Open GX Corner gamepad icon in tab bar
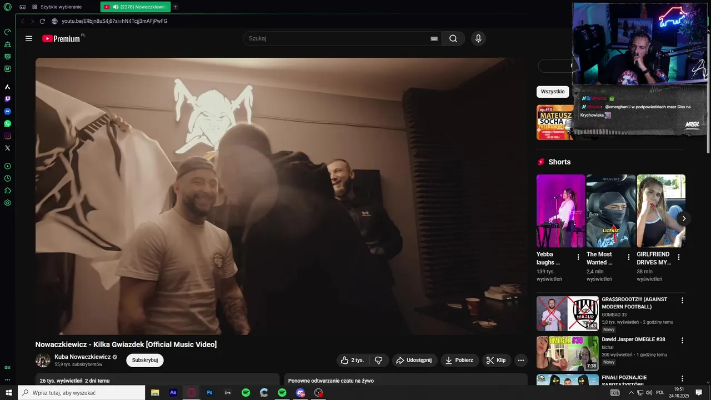Screen dimensions: 711x400 pos(23,7)
